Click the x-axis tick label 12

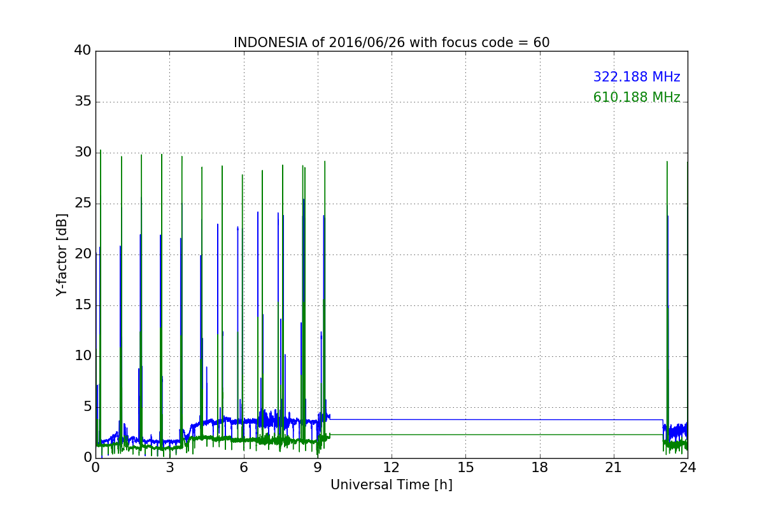pyautogui.click(x=392, y=467)
